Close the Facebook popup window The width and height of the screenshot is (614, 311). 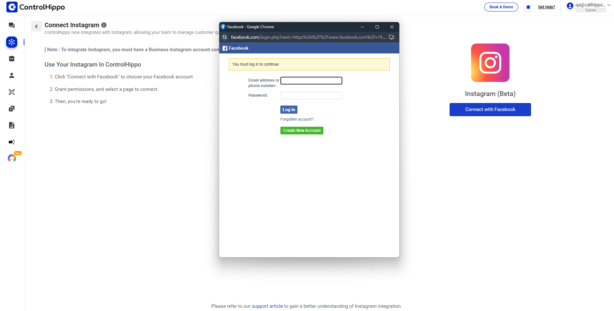(x=392, y=27)
